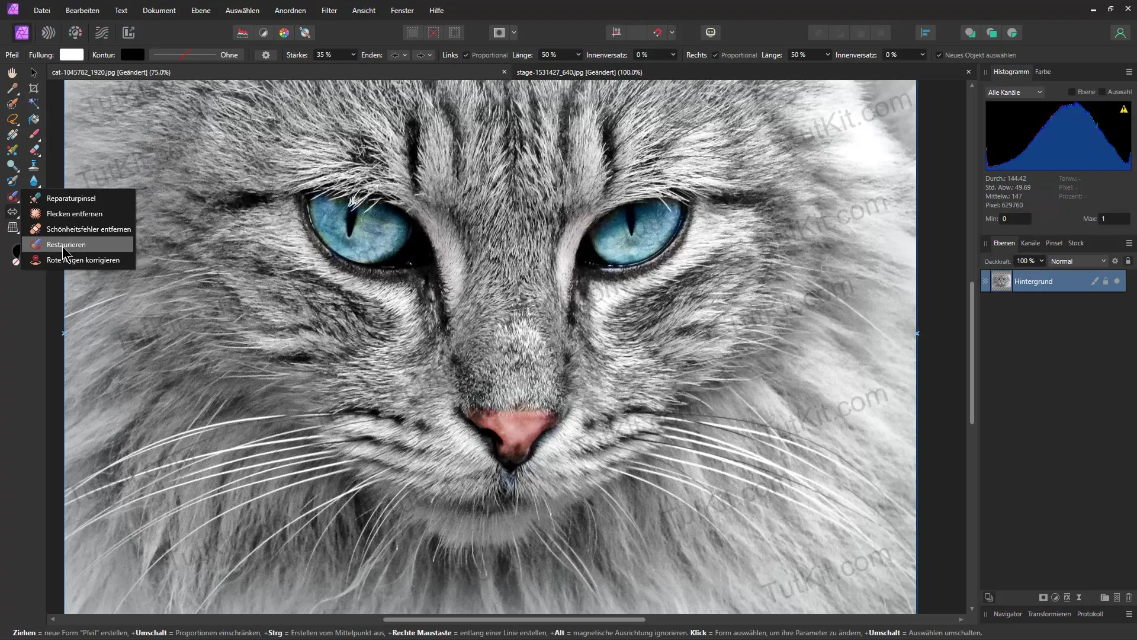Toggle the layer lock icon beside the blend mode
Viewport: 1137px width, 640px height.
1128,261
